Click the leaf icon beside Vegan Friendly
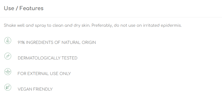The image size is (222, 101). pos(8,87)
